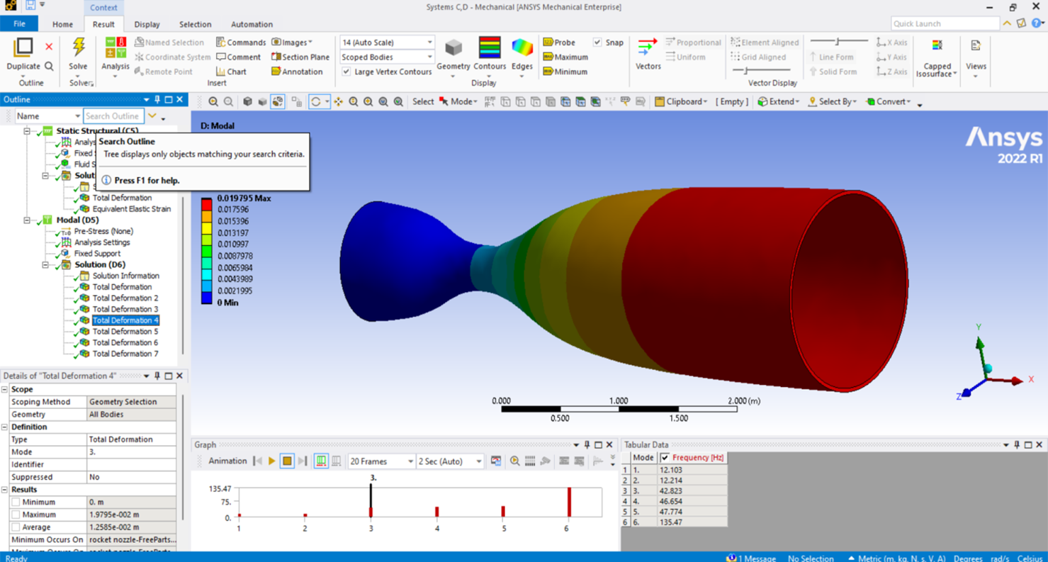Collapse the Static Structural (C5) tree node
This screenshot has height=562, width=1048.
click(27, 131)
